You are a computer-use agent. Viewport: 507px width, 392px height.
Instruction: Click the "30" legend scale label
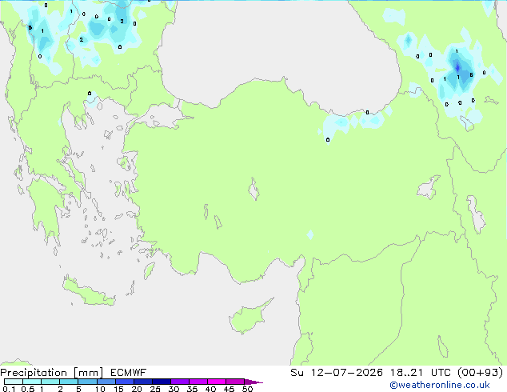(174, 389)
